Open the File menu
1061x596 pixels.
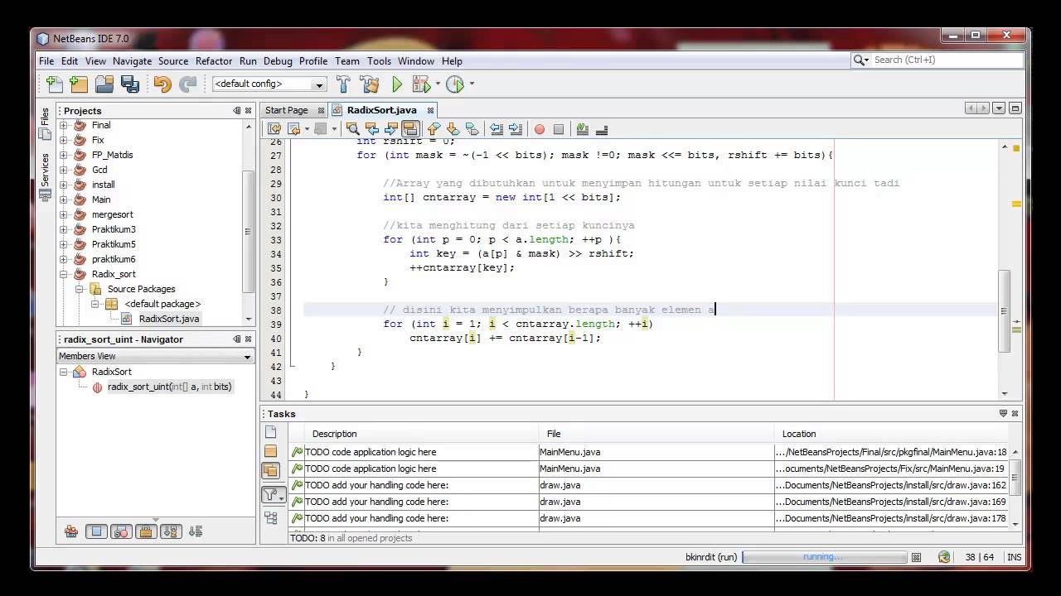[x=46, y=61]
